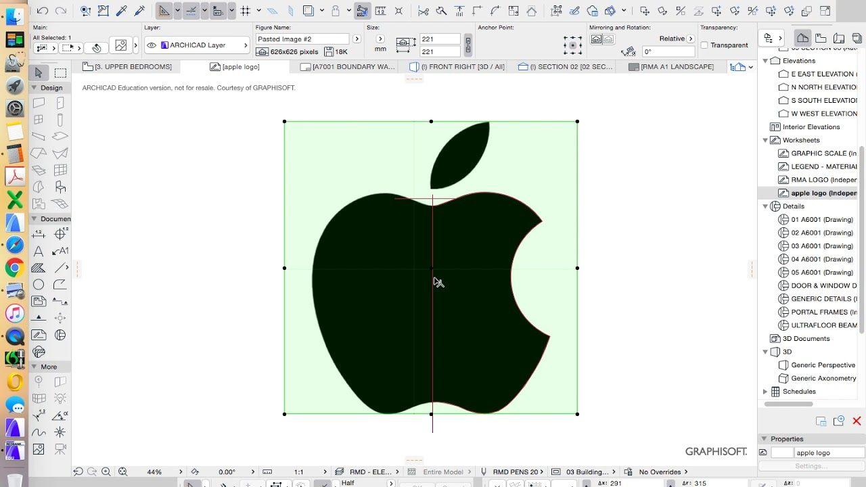This screenshot has width=866, height=487.
Task: Toggle the layer eye visibility icon
Action: pyautogui.click(x=152, y=45)
